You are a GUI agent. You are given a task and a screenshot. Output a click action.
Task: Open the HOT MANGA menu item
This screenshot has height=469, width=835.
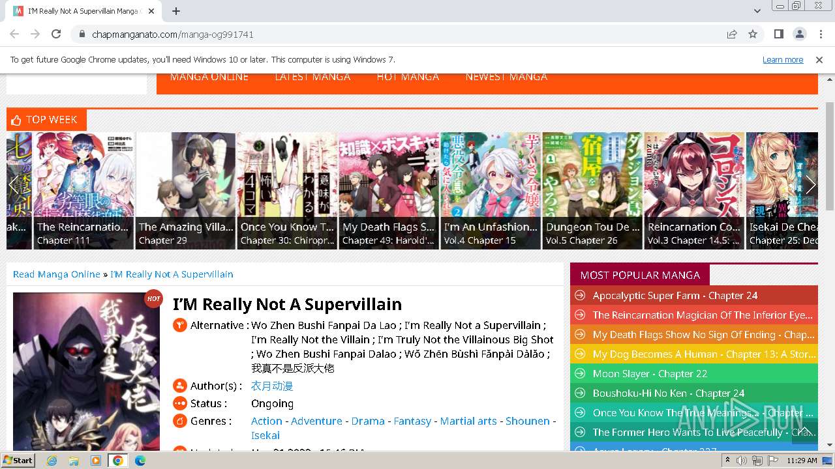(x=408, y=77)
